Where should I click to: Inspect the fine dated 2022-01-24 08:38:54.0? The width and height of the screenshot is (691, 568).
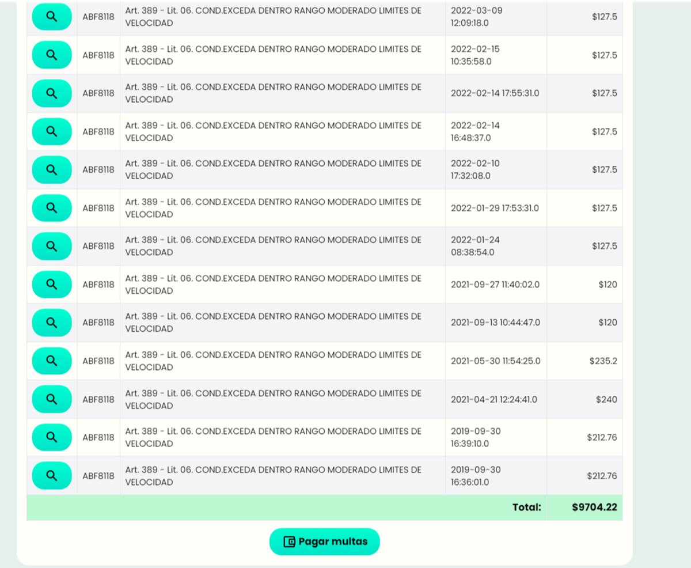tap(52, 246)
